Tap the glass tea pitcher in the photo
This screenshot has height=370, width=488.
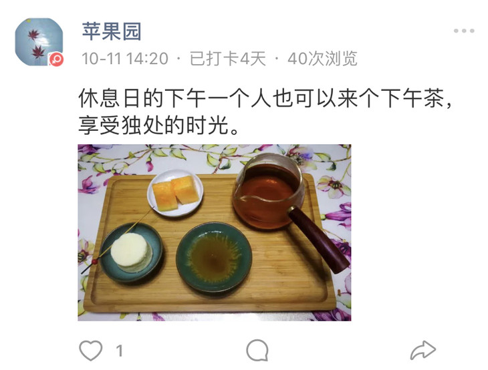267,191
